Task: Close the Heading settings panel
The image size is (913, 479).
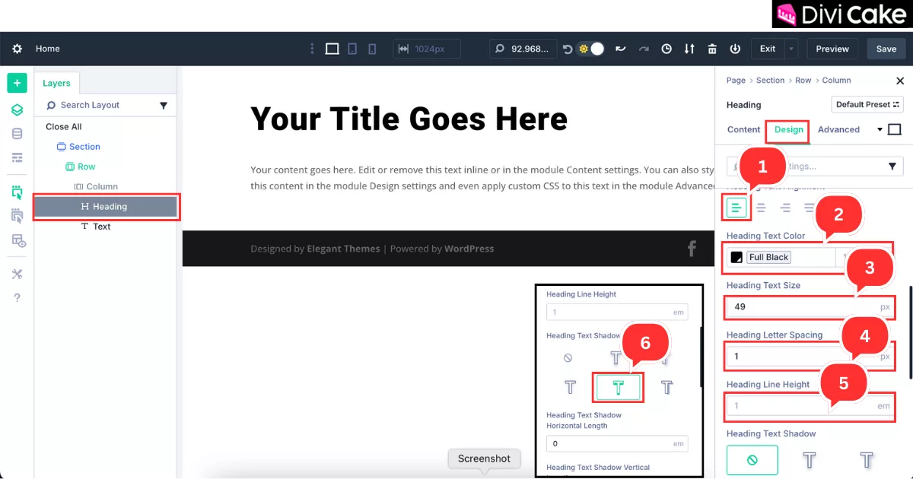Action: coord(900,81)
